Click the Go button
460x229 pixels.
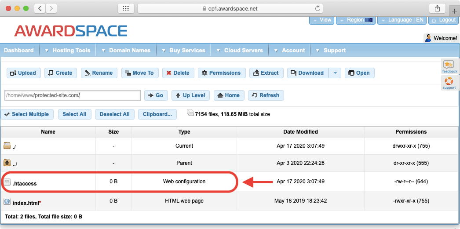[x=156, y=95]
